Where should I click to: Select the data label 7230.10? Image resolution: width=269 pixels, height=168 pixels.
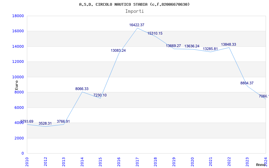tap(100, 95)
